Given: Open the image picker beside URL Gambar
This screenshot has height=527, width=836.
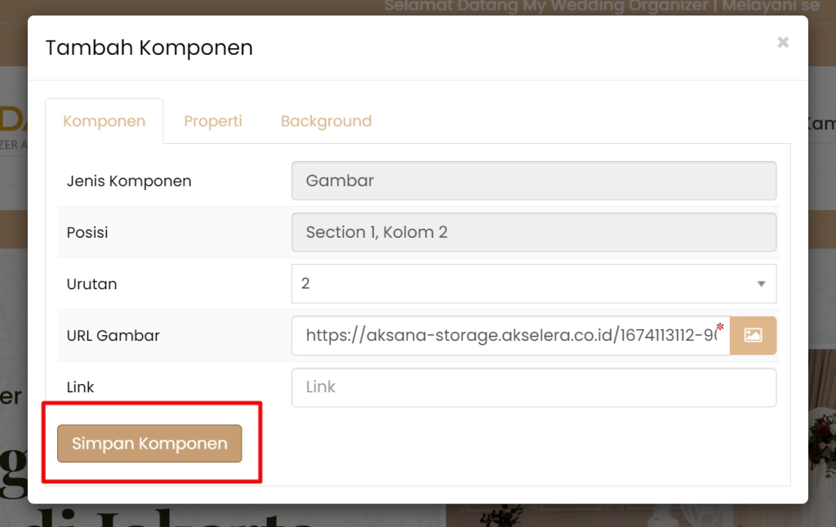Looking at the screenshot, I should tap(753, 336).
